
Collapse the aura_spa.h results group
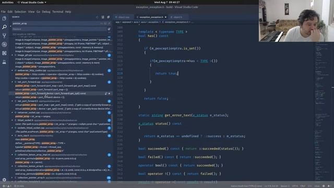coord(12,136)
